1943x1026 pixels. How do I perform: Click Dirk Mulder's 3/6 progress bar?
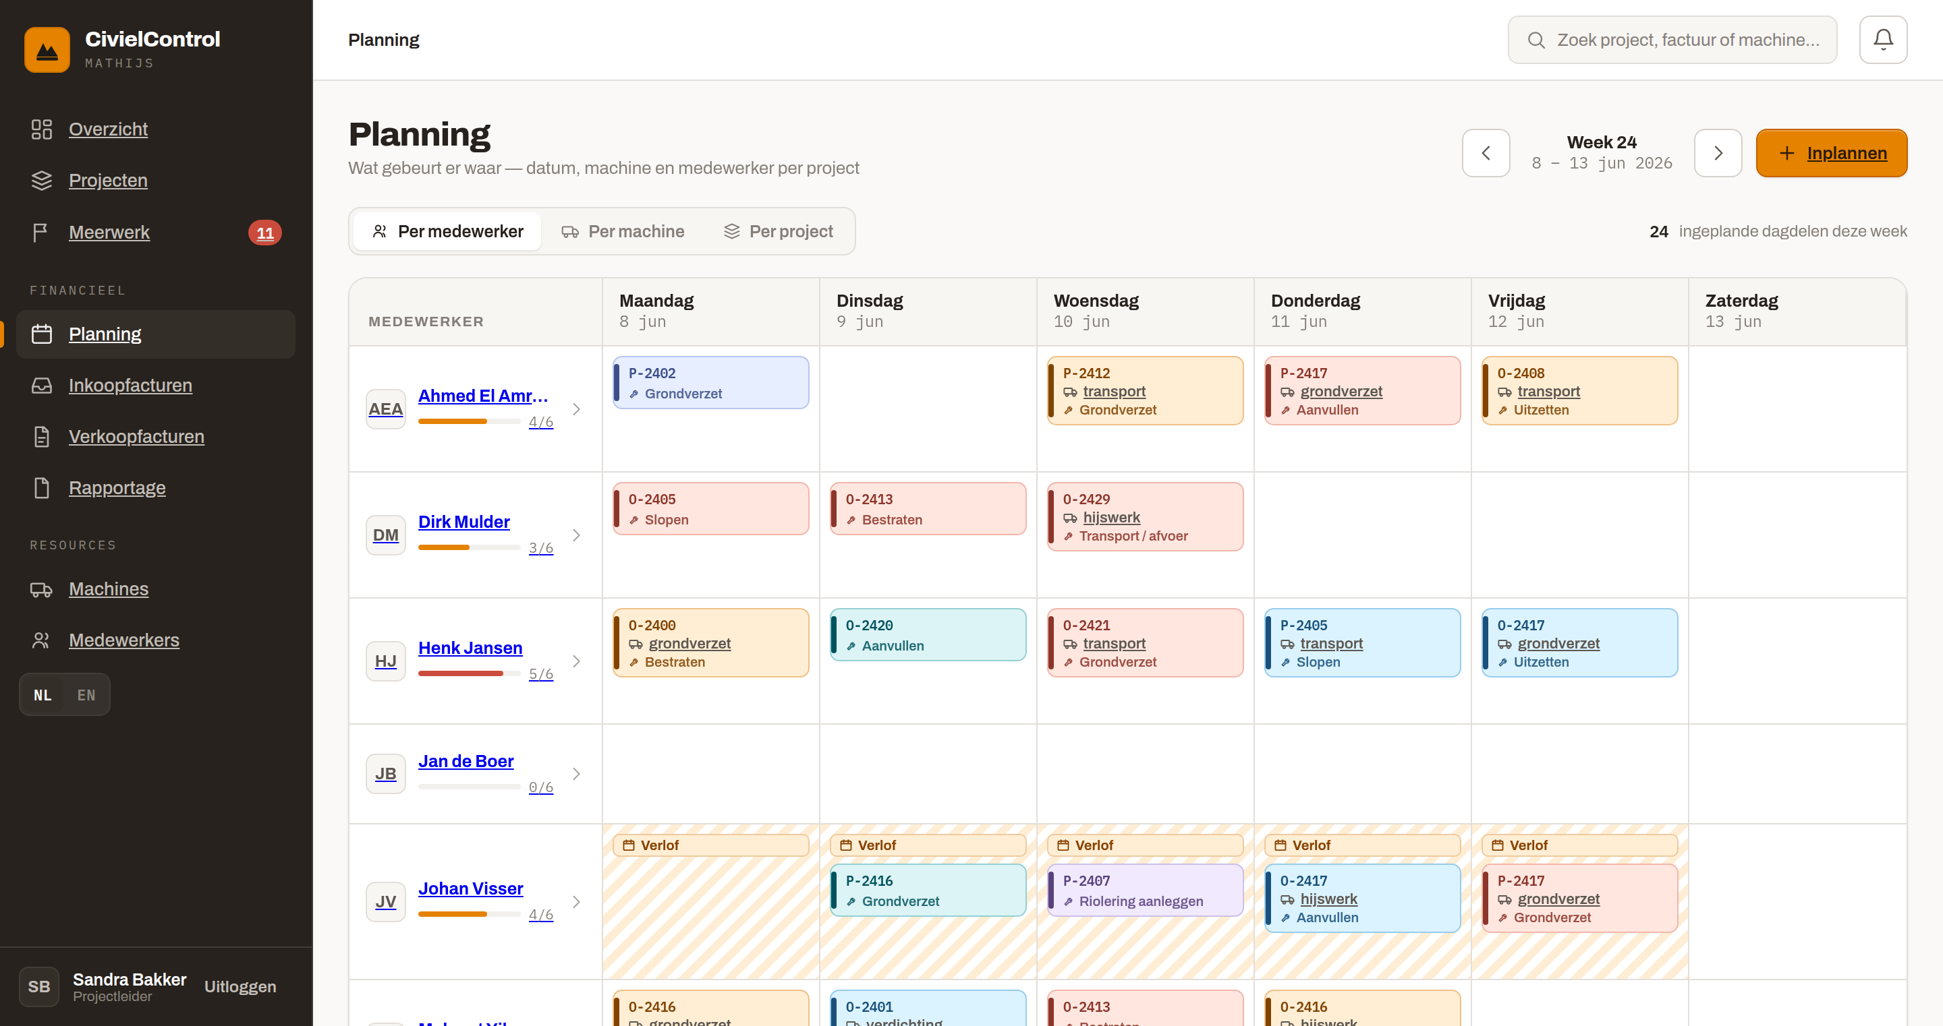tap(469, 547)
